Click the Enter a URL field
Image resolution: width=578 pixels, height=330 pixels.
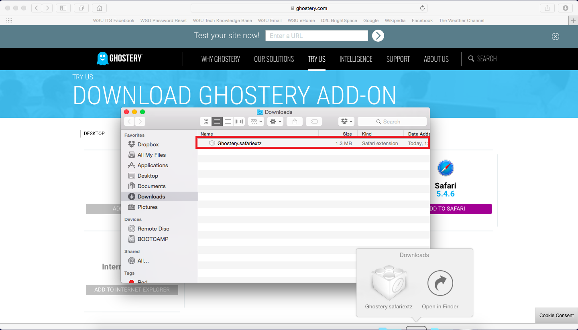pyautogui.click(x=316, y=36)
